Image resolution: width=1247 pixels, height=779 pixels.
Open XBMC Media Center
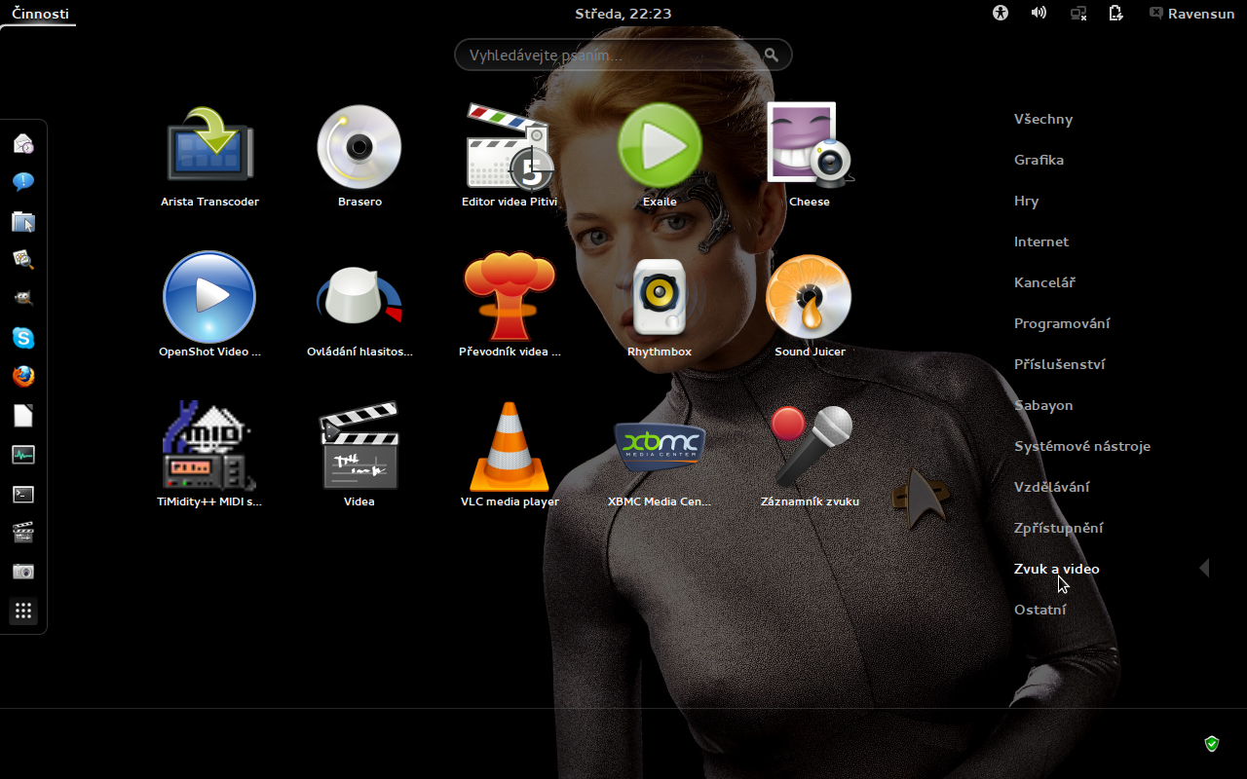pos(660,456)
